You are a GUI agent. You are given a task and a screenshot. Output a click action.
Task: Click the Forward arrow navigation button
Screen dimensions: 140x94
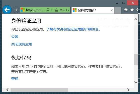click(16, 10)
